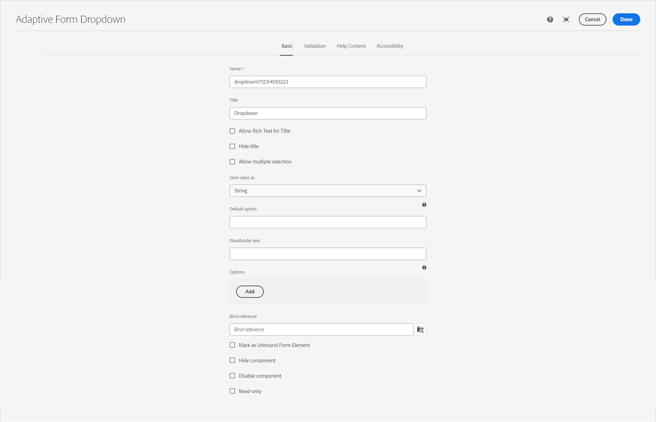The width and height of the screenshot is (656, 422).
Task: Click the Cancel button
Action: coord(592,19)
